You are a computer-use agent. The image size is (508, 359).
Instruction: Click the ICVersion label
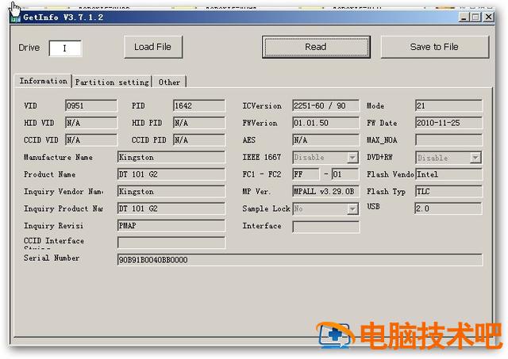[262, 106]
